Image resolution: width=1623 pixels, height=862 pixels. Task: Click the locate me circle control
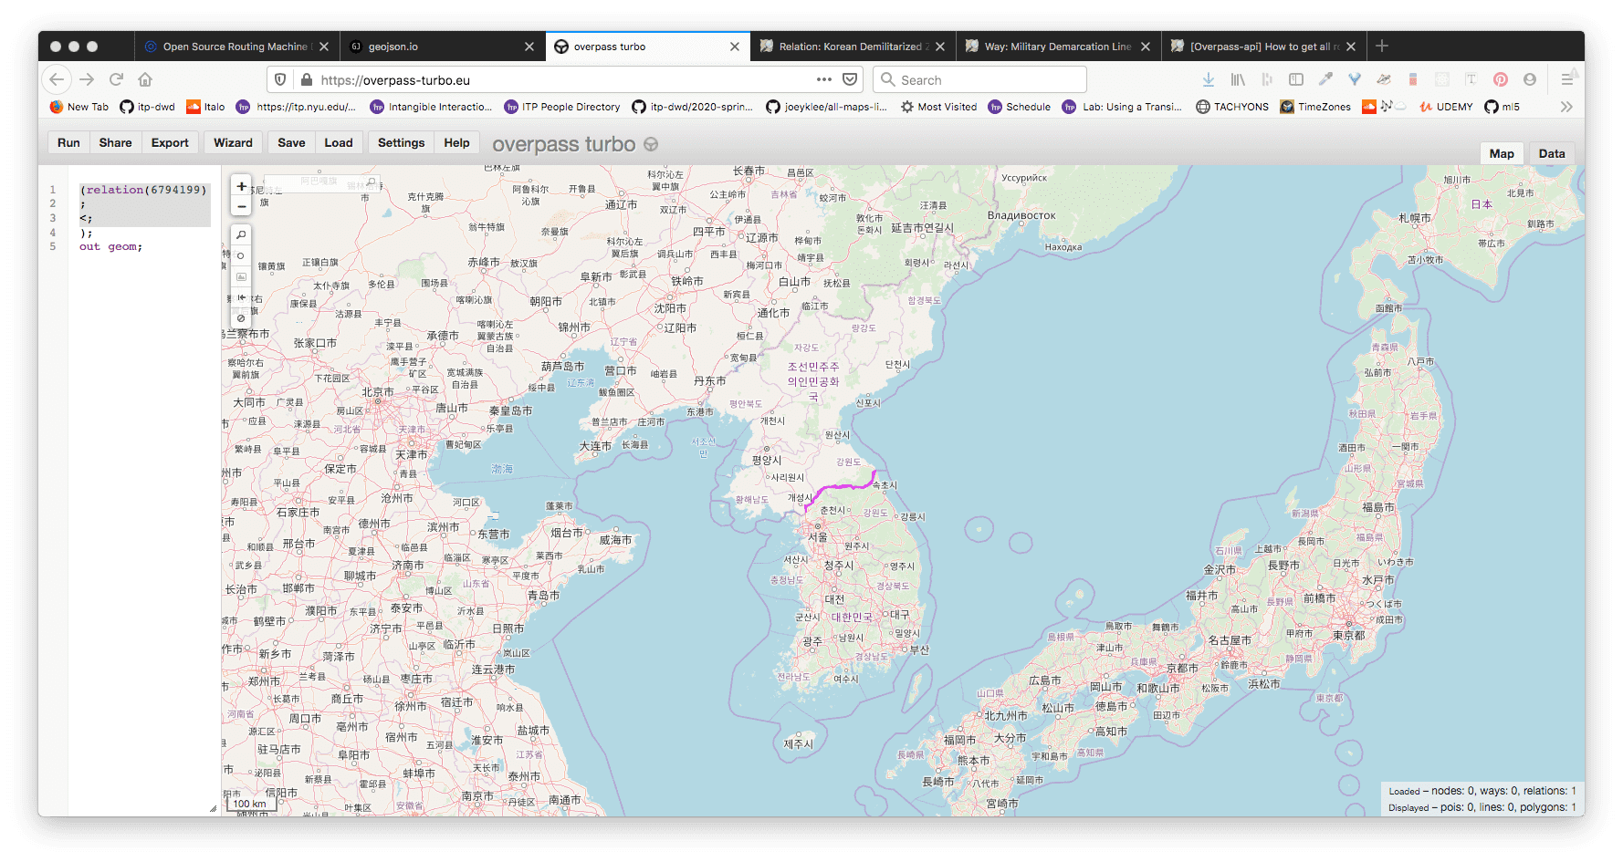point(241,256)
